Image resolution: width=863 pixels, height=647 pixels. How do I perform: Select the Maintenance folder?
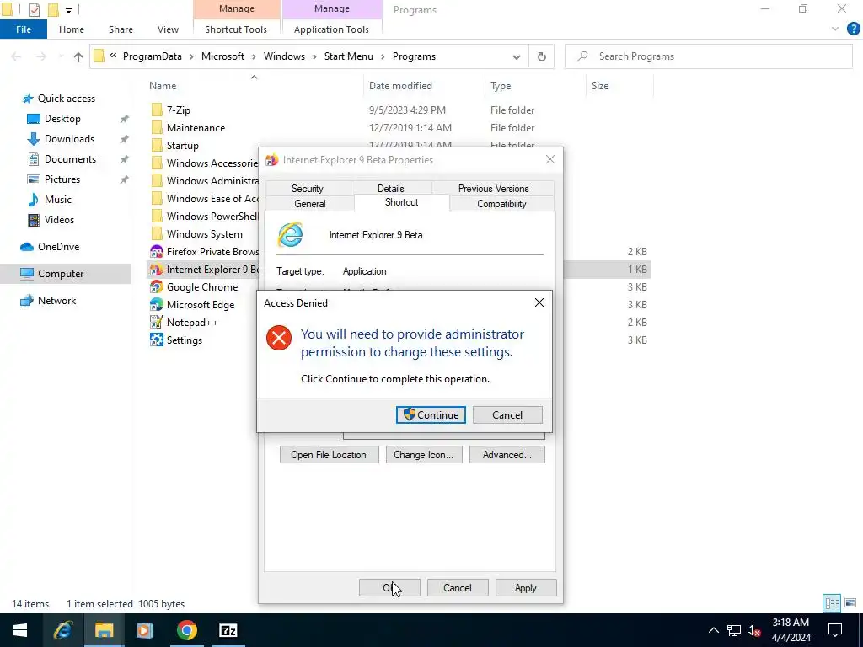coord(196,128)
